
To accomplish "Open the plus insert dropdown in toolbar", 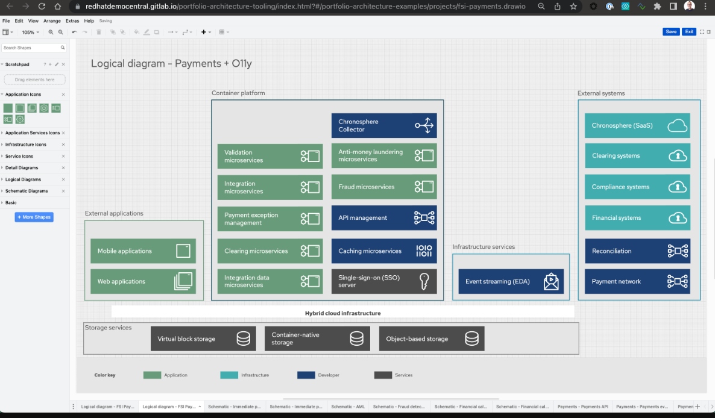I will 206,32.
